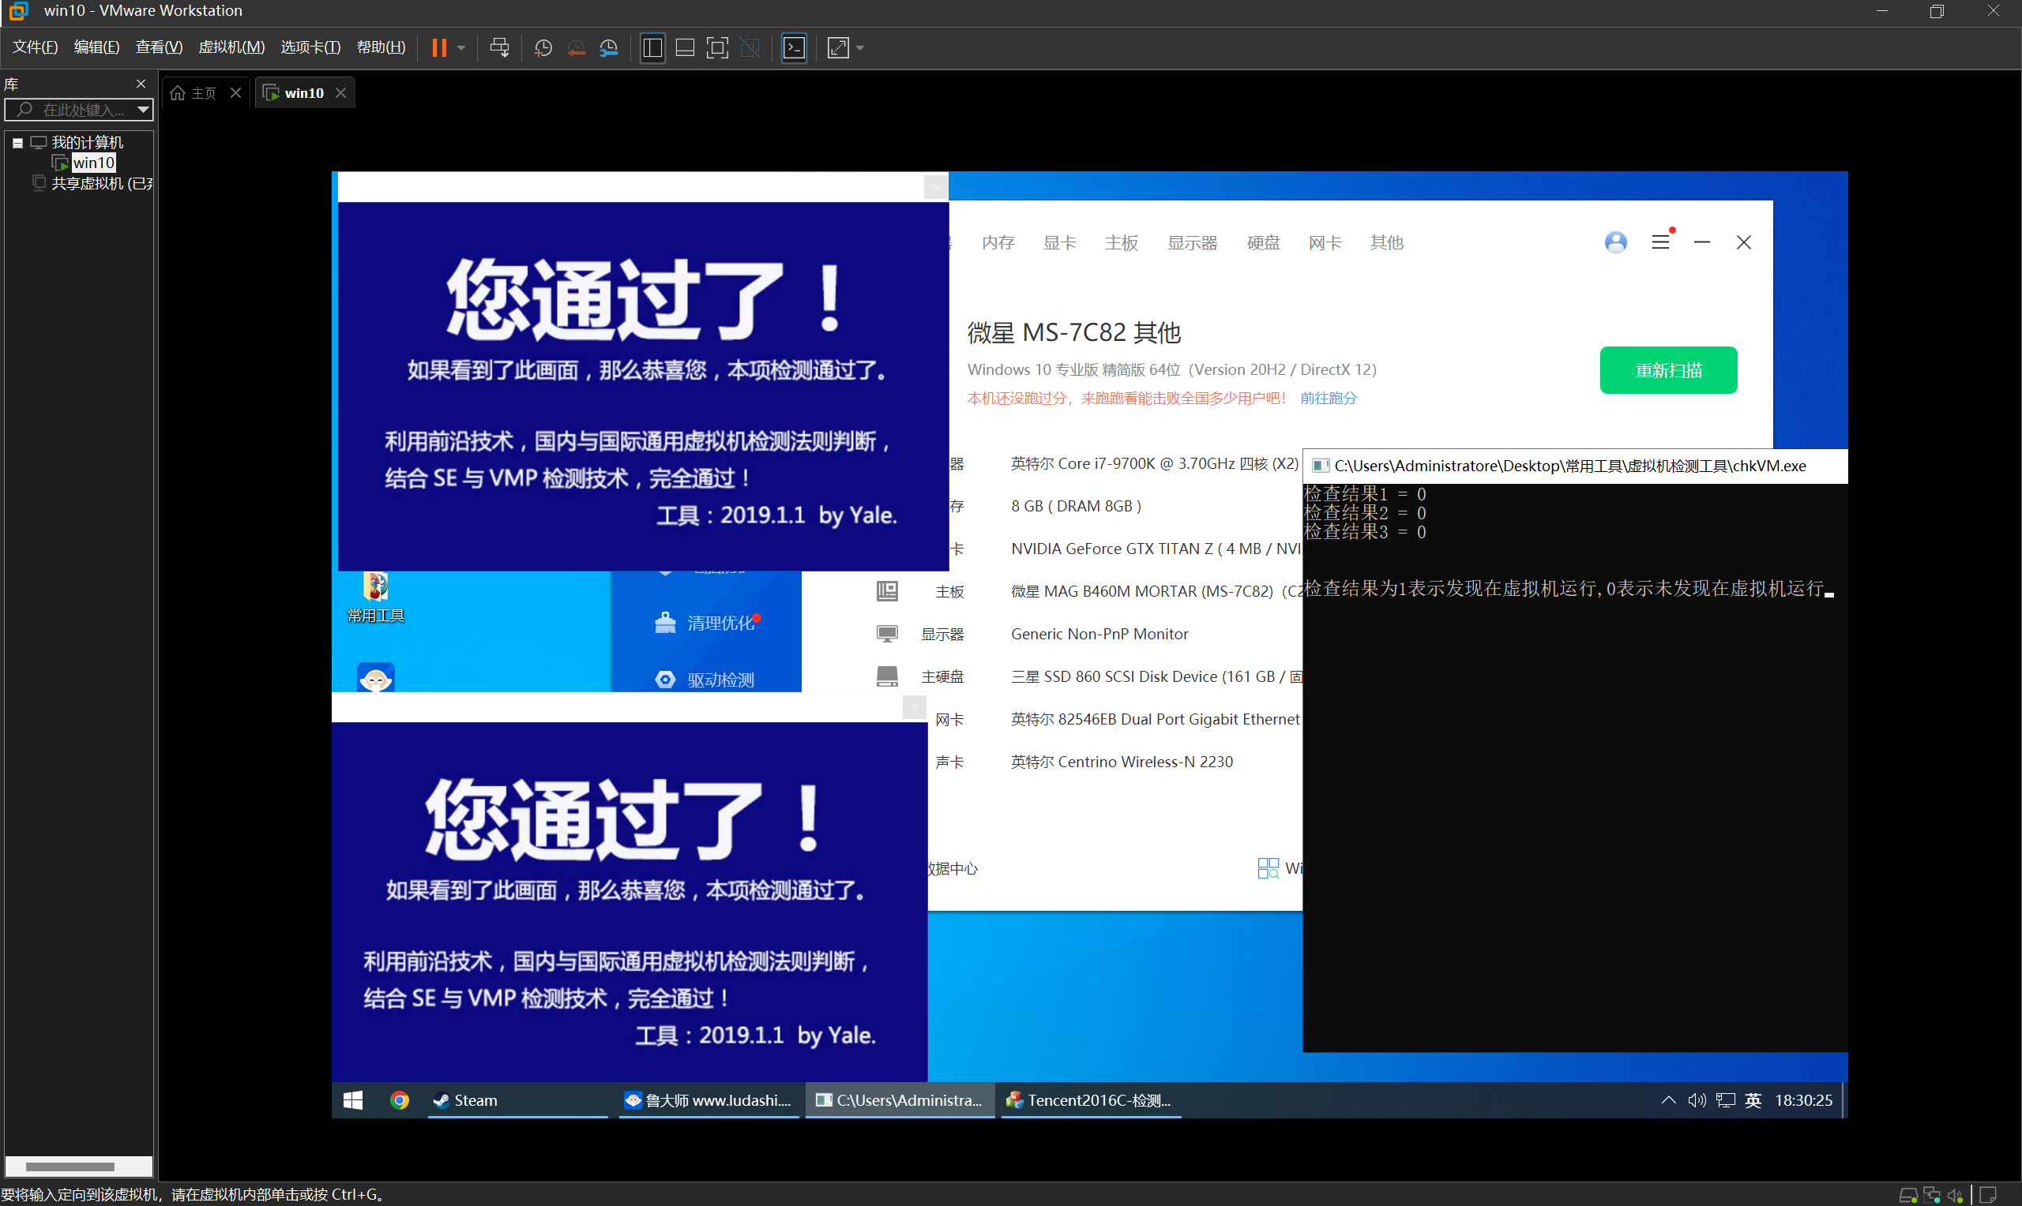Screen dimensions: 2022x1206
Task: Open the Windows Start menu in guest
Action: 353,1099
